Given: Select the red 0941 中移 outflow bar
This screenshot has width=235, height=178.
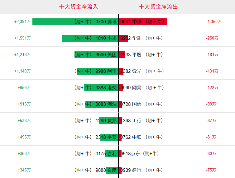Looking at the screenshot, I should click(x=143, y=22).
